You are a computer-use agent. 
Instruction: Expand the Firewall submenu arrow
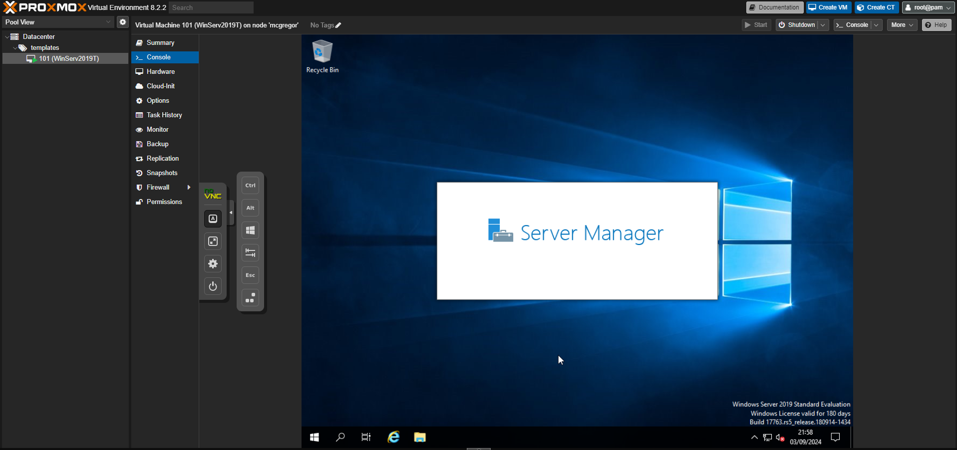pos(189,188)
